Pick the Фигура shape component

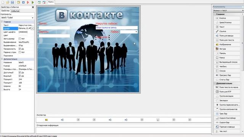click(x=227, y=49)
